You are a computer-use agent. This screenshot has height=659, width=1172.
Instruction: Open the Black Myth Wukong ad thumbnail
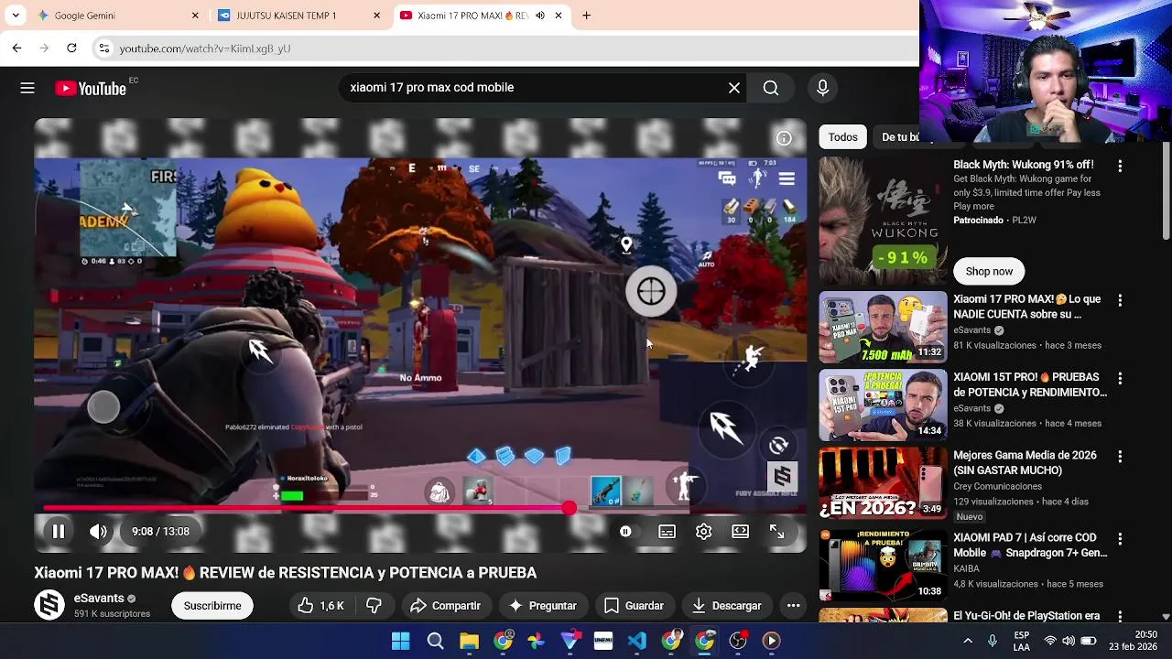coord(883,221)
